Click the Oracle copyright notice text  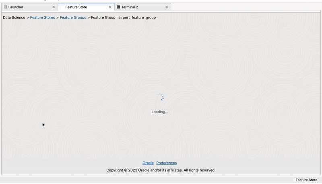pos(161,170)
